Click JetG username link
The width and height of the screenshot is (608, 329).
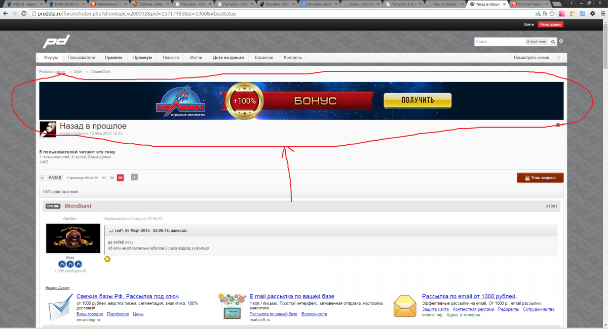[44, 162]
